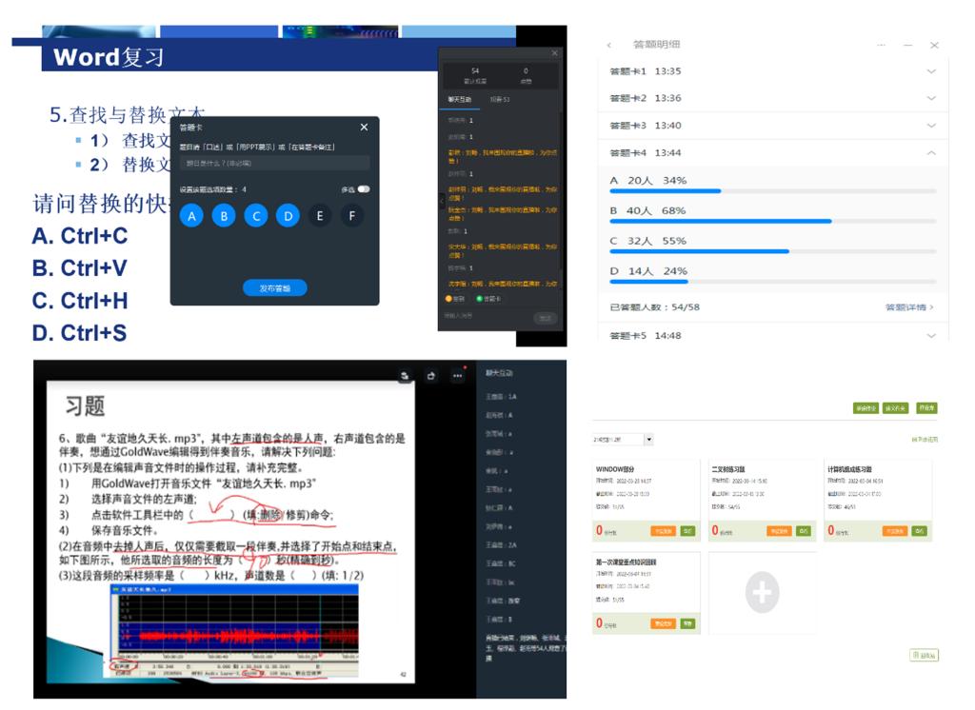975x710 pixels.
Task: Click the question title input field
Action: coord(274,163)
